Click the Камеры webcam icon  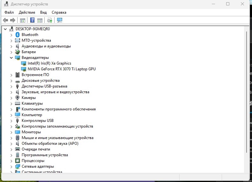point(17,98)
